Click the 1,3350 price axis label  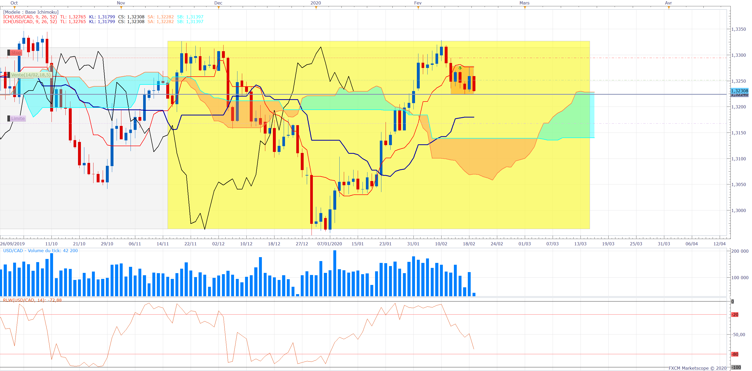(738, 29)
